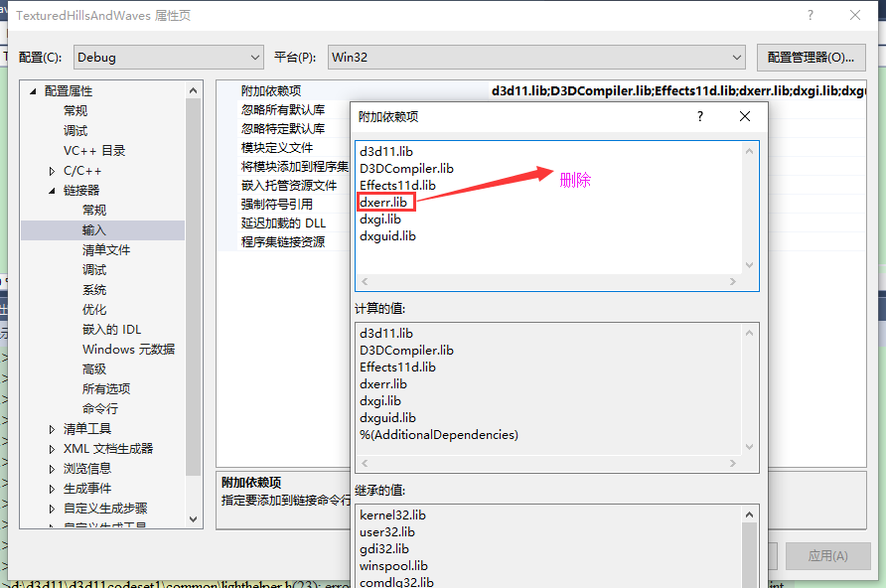The width and height of the screenshot is (886, 588).
Task: Click the 模块定义文件 property row
Action: 278,146
